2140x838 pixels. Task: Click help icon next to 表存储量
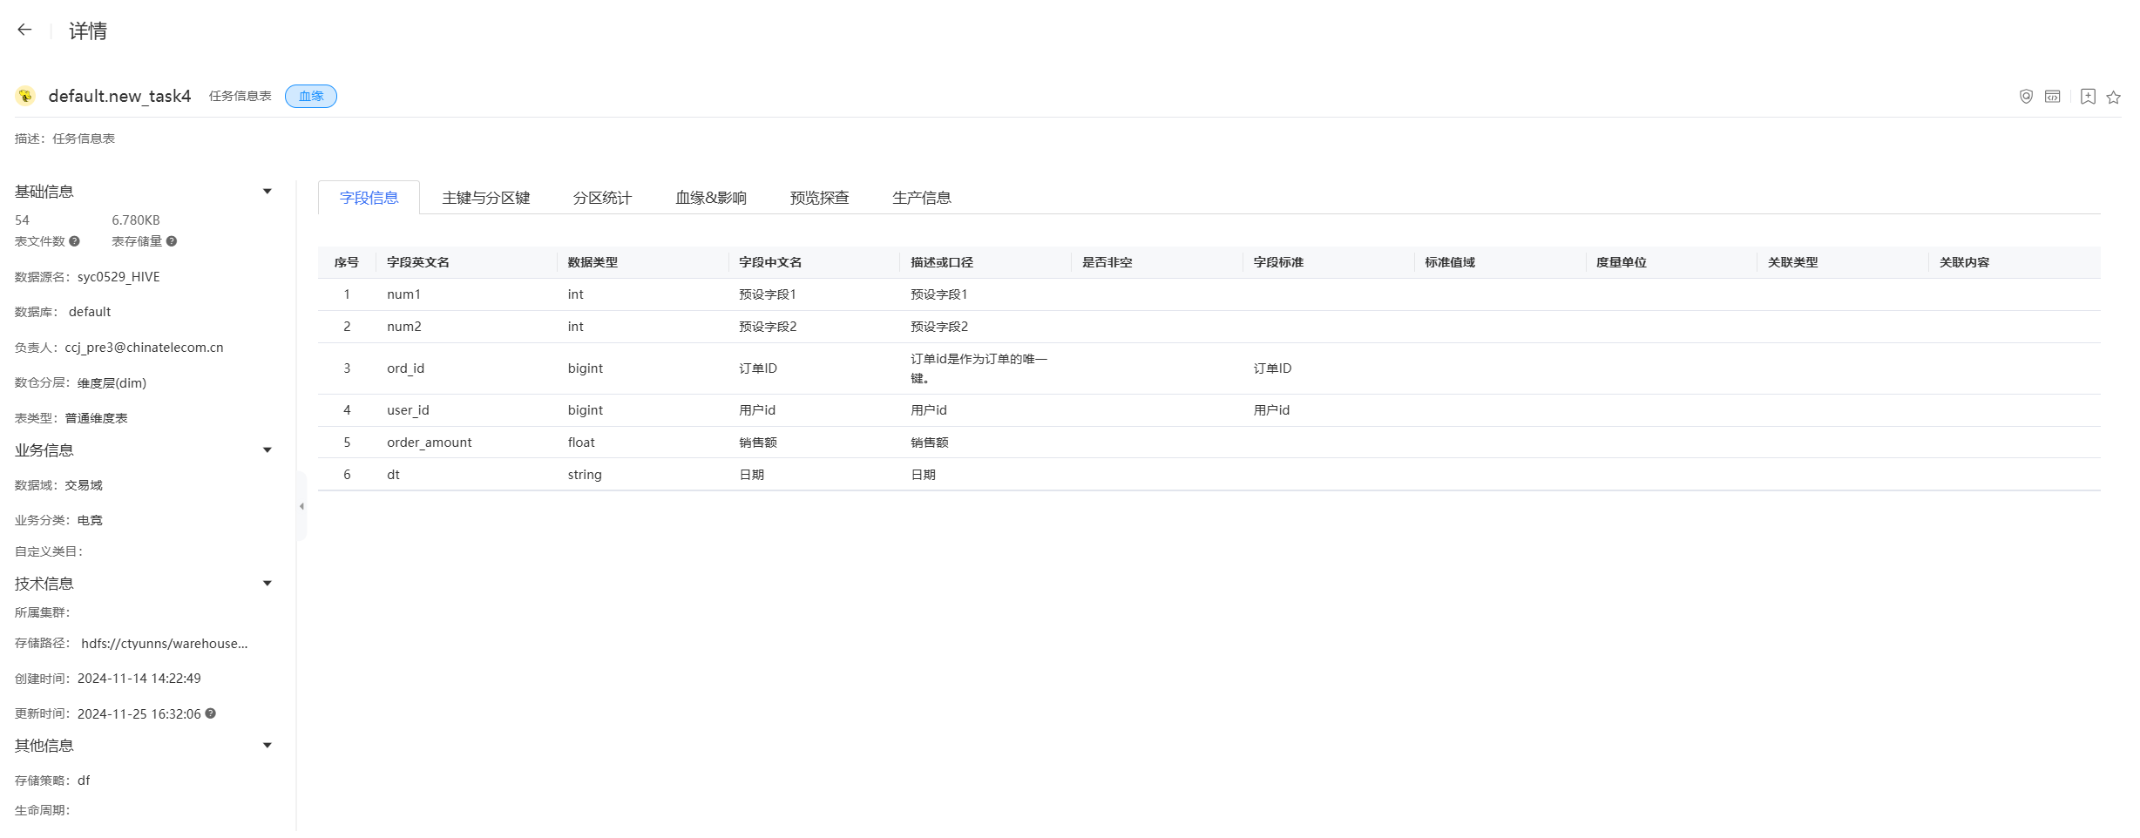click(172, 241)
